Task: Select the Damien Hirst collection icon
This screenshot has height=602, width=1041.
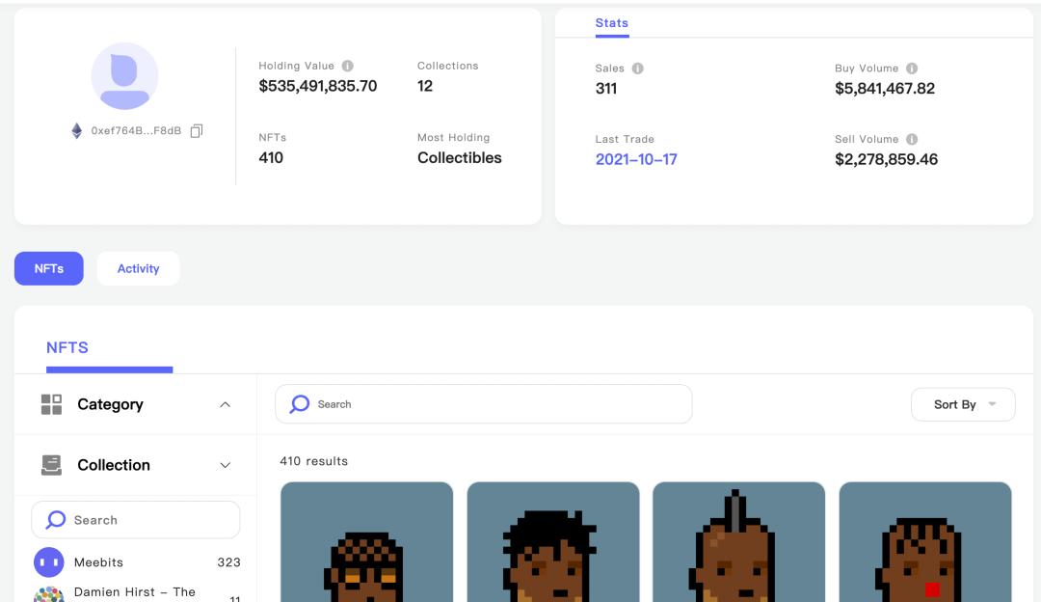Action: point(49,594)
